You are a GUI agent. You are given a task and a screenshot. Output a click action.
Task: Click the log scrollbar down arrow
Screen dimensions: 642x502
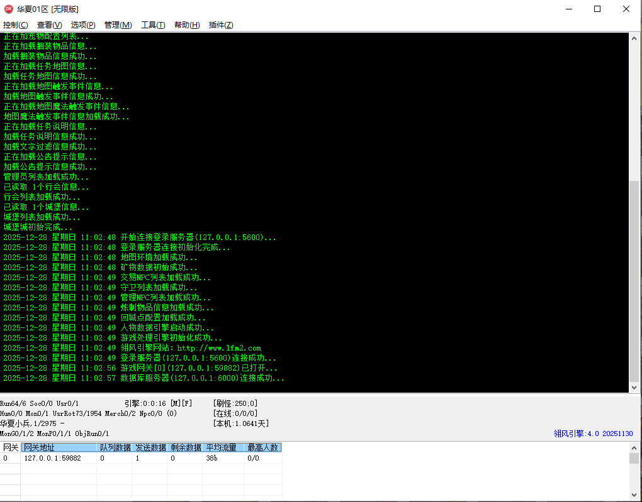pos(634,388)
